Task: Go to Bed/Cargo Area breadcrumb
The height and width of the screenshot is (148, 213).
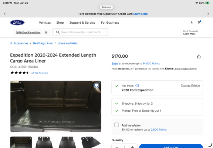Action: pos(43,43)
